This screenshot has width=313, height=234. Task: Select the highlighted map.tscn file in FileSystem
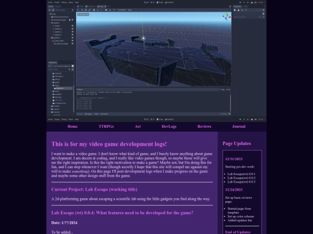click(x=63, y=88)
